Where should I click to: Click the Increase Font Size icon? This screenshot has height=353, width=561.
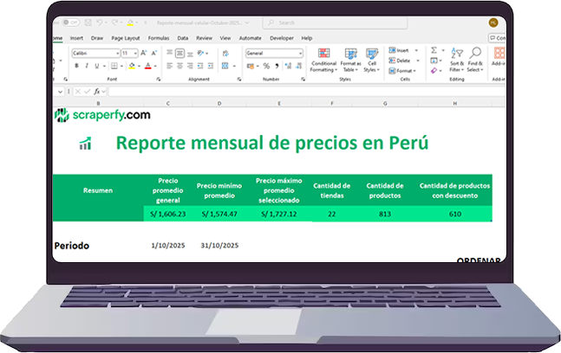pos(144,53)
